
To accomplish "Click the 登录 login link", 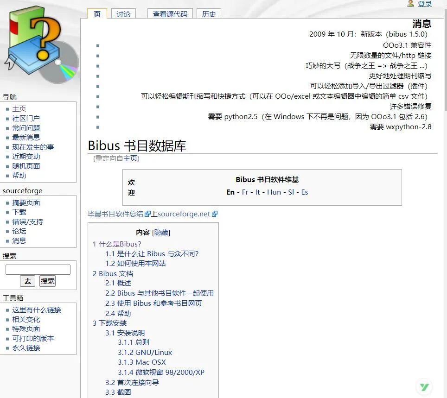I will pyautogui.click(x=425, y=4).
